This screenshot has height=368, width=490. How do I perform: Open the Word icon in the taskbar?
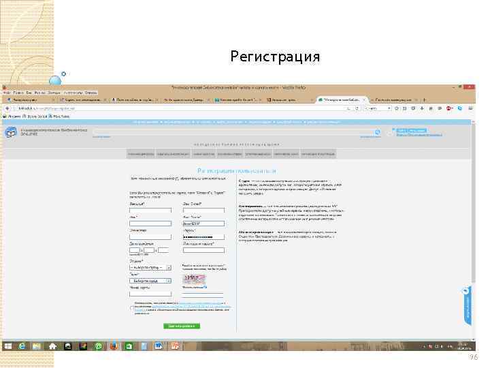[159, 346]
